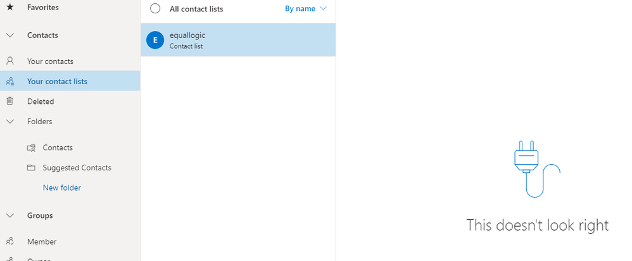The height and width of the screenshot is (261, 632).
Task: Click the Favorites label
Action: pos(42,7)
